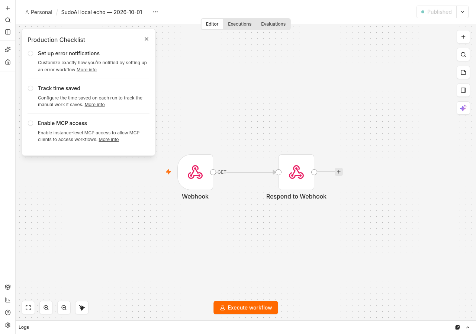The width and height of the screenshot is (476, 334).
Task: Open the templates box icon in sidebar
Action: point(8,287)
